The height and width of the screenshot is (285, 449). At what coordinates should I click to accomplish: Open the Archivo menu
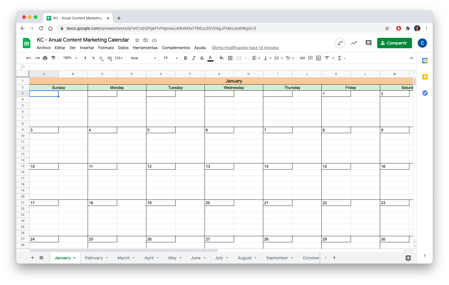[44, 48]
